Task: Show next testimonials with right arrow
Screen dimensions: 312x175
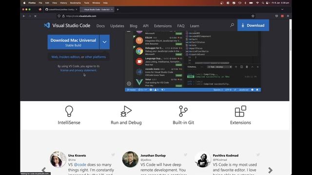Action: [270, 170]
